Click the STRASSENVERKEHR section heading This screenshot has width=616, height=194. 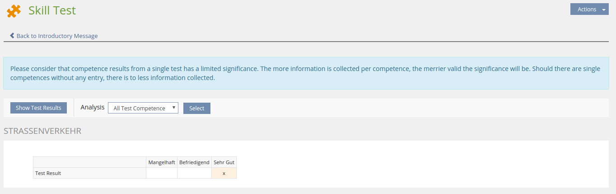(x=42, y=131)
